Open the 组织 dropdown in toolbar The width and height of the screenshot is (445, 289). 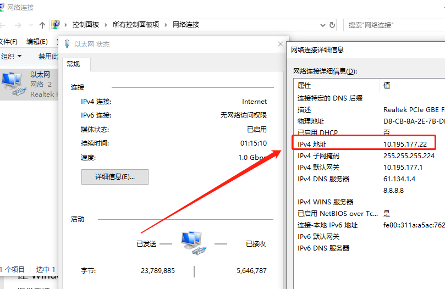pyautogui.click(x=11, y=56)
